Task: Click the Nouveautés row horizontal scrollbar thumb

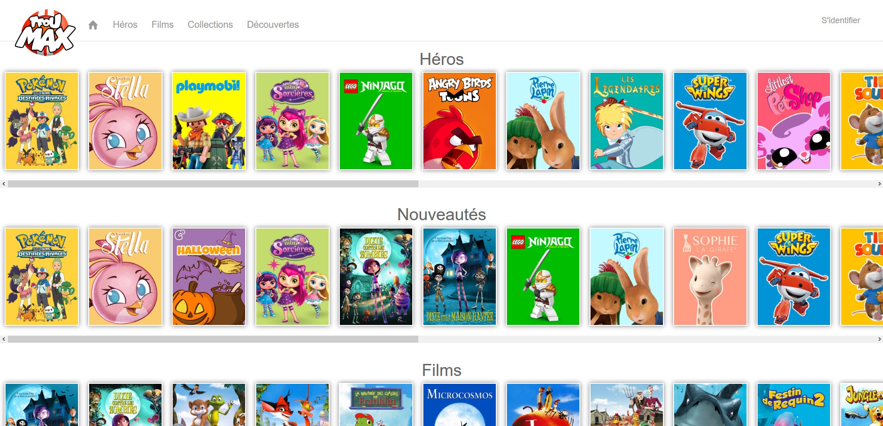Action: [213, 339]
